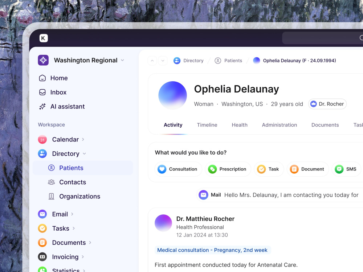Expand the Invoicing section chevron
The height and width of the screenshot is (272, 363).
pyautogui.click(x=83, y=257)
